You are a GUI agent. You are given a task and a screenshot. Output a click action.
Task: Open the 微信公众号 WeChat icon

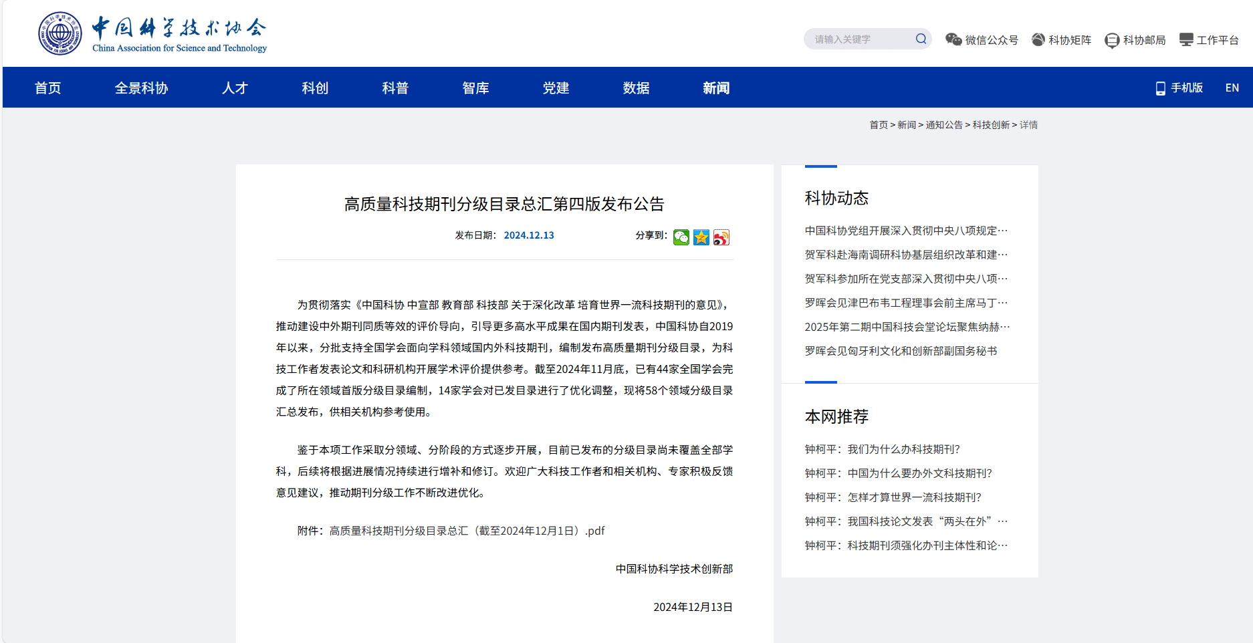coord(954,39)
